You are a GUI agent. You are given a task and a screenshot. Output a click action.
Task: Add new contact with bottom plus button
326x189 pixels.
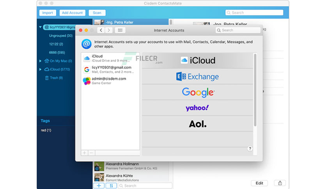click(x=99, y=185)
